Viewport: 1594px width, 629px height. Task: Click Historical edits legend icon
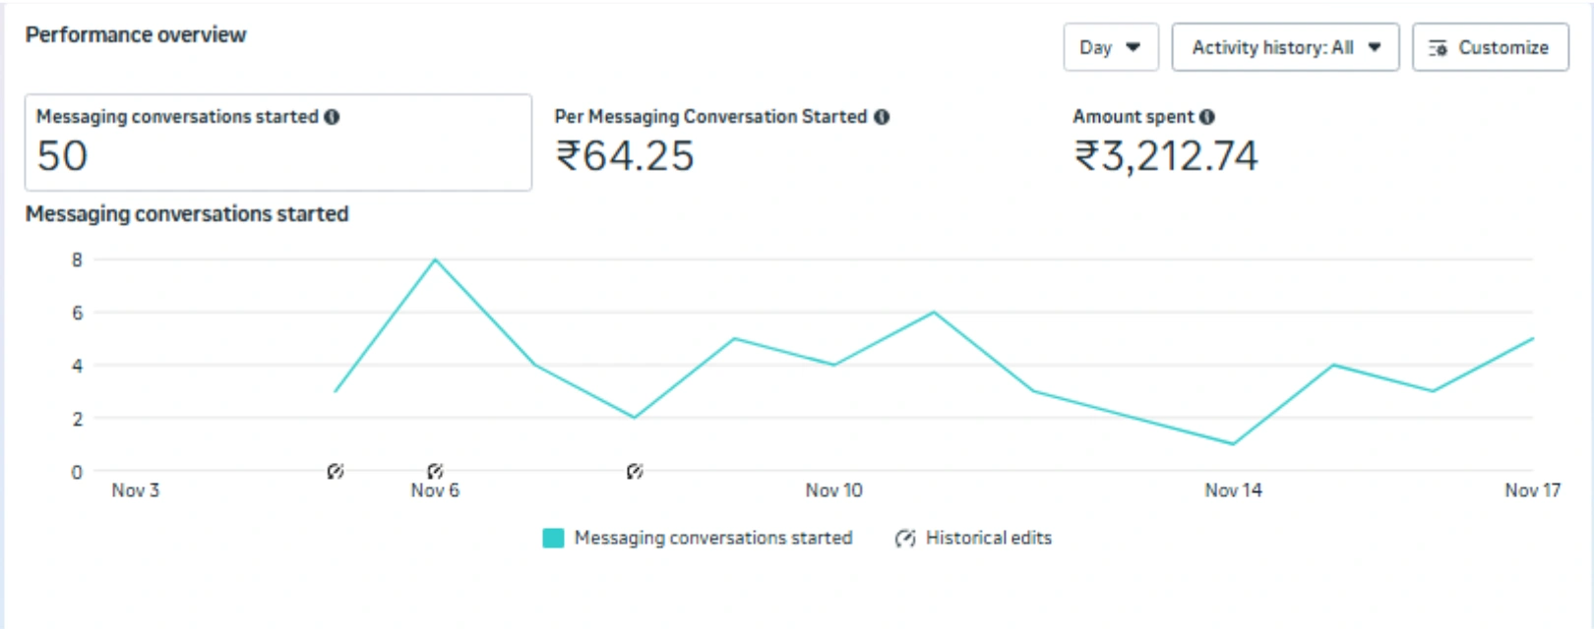[905, 539]
